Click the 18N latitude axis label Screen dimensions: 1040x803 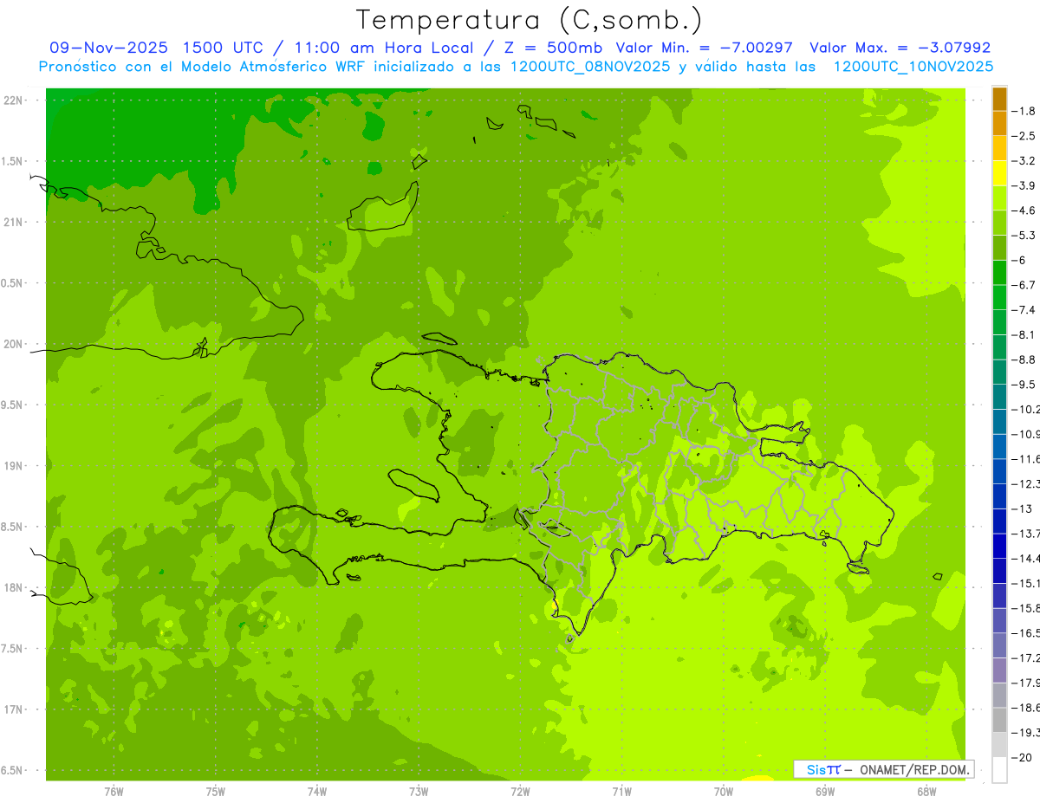[15, 587]
